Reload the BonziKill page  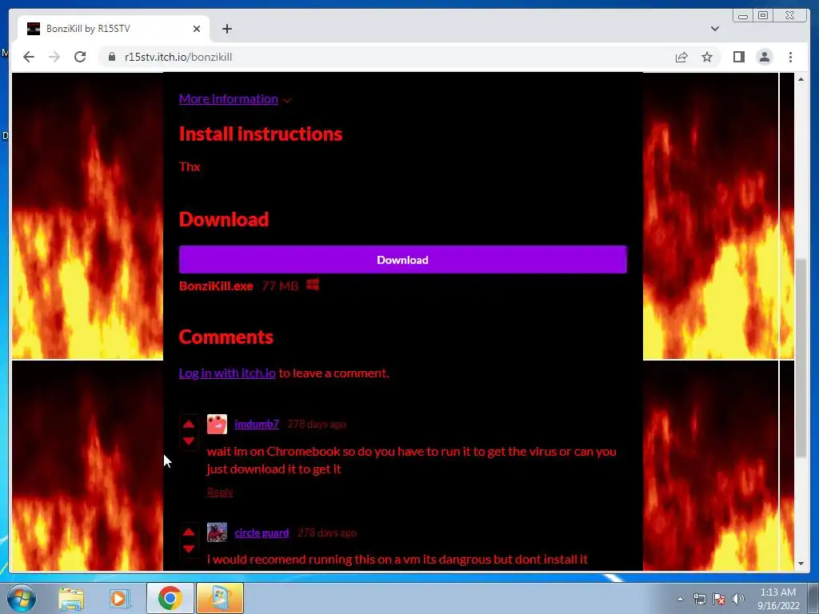pos(80,57)
